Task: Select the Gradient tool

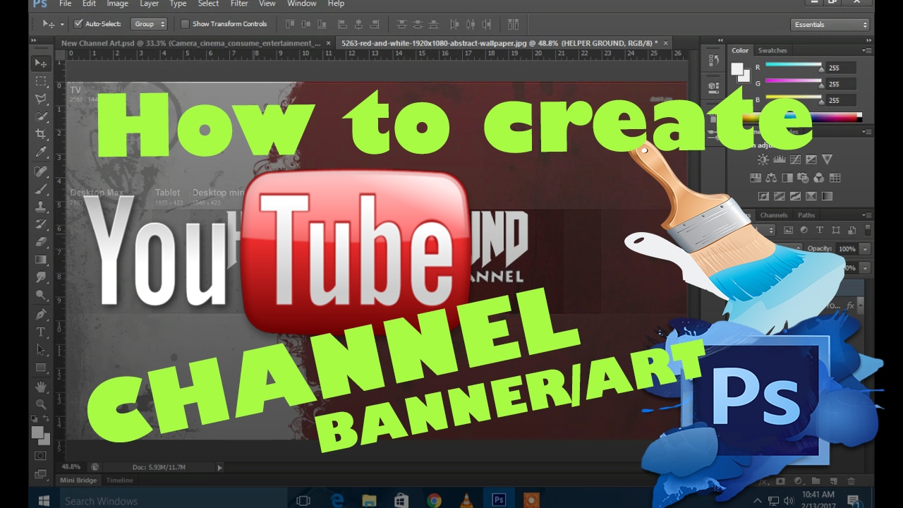Action: click(x=41, y=260)
